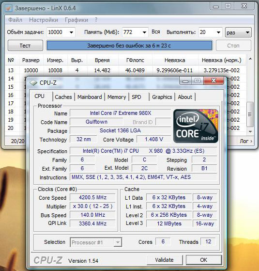259x271 pixels.
Task: Click the LinX application icon in title bar
Action: pos(8,8)
